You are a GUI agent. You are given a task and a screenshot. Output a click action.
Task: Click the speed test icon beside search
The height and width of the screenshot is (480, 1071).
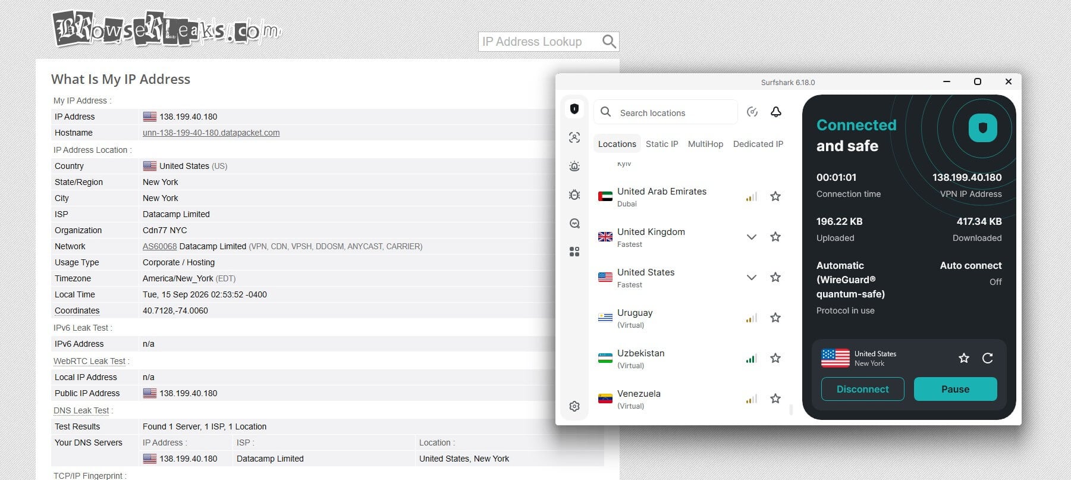coord(752,112)
